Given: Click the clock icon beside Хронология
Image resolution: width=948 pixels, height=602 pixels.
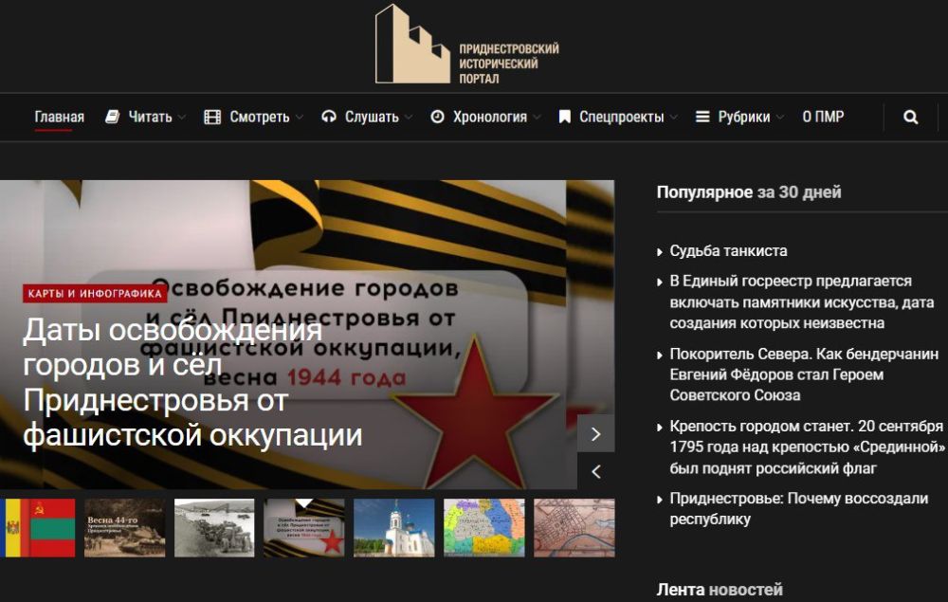Looking at the screenshot, I should click(x=437, y=118).
